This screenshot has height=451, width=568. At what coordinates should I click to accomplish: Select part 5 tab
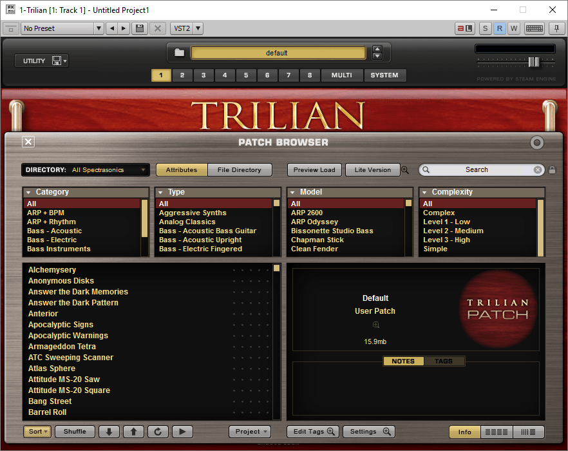[246, 75]
